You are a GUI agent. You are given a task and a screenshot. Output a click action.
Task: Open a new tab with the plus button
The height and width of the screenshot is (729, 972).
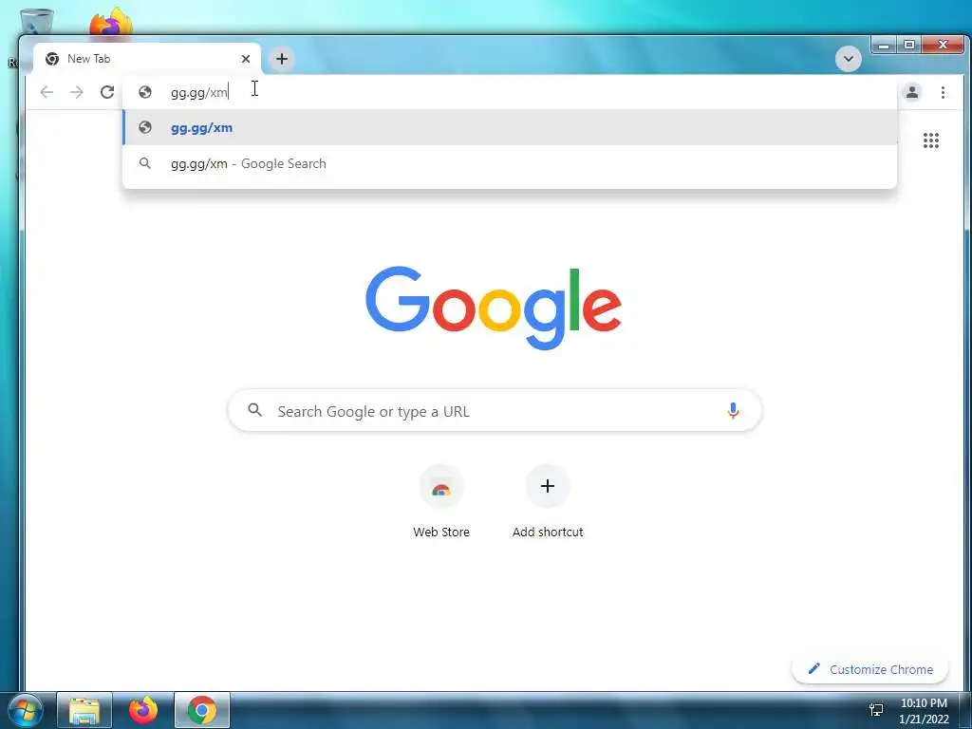[281, 59]
